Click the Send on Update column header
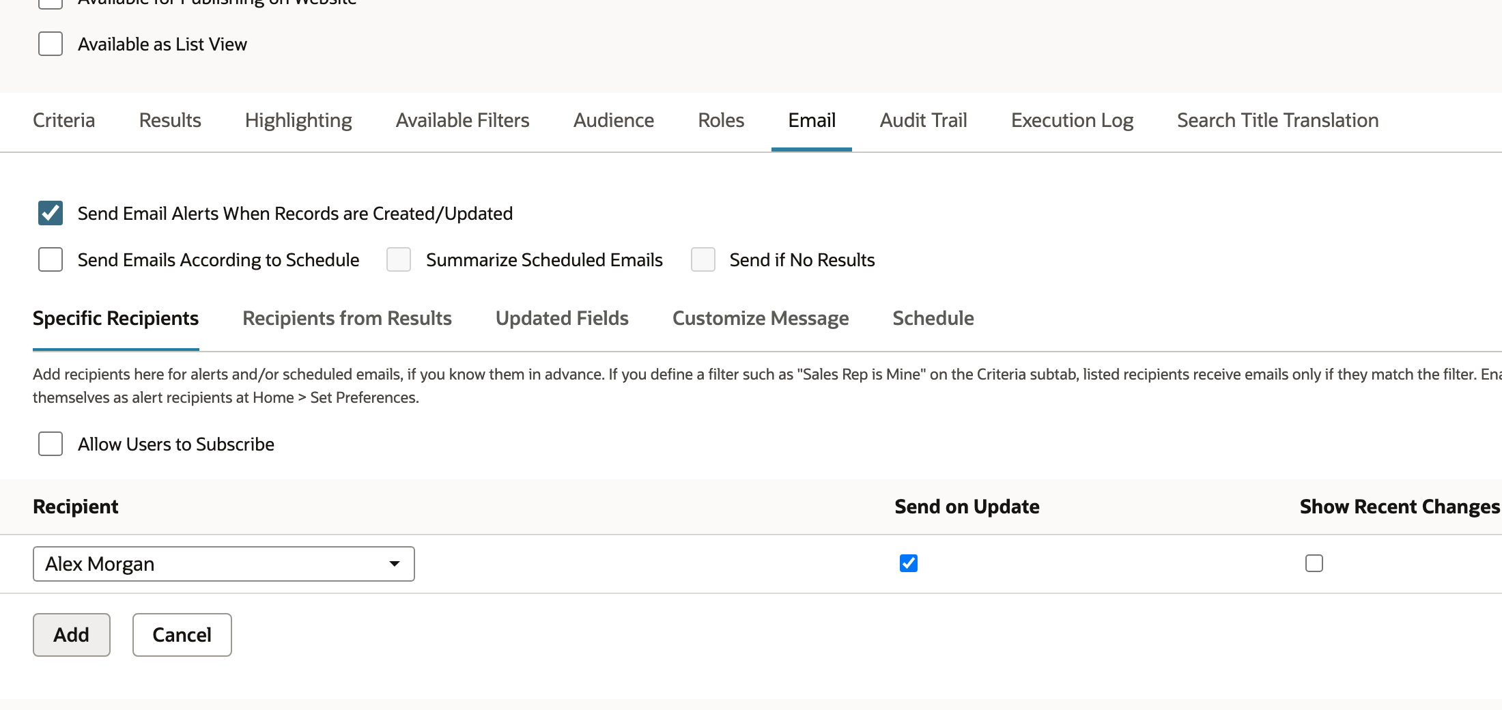Screen dimensions: 1502x710 click(967, 507)
